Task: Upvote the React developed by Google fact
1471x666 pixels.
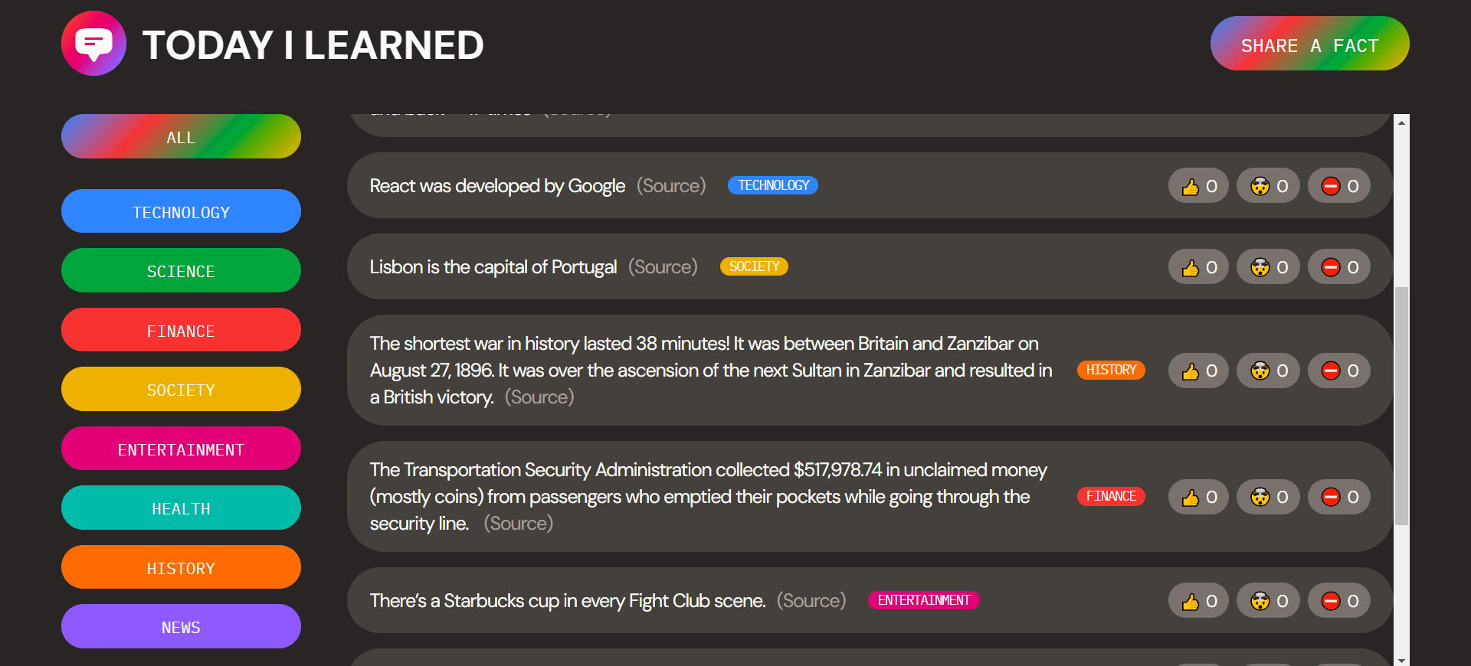Action: [x=1198, y=186]
